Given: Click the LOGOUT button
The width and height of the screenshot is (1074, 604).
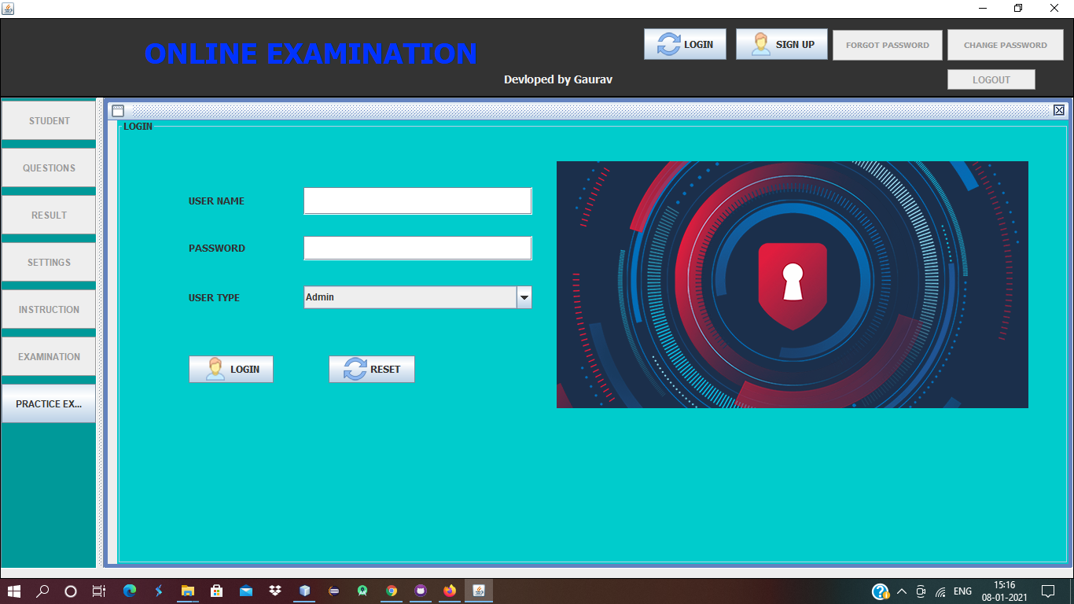Looking at the screenshot, I should 991,79.
